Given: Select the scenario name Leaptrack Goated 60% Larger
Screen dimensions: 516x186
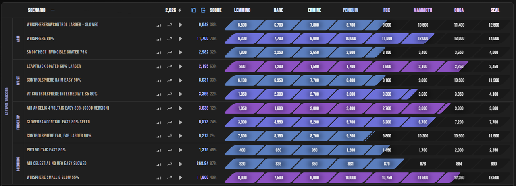Looking at the screenshot, I should point(54,66).
